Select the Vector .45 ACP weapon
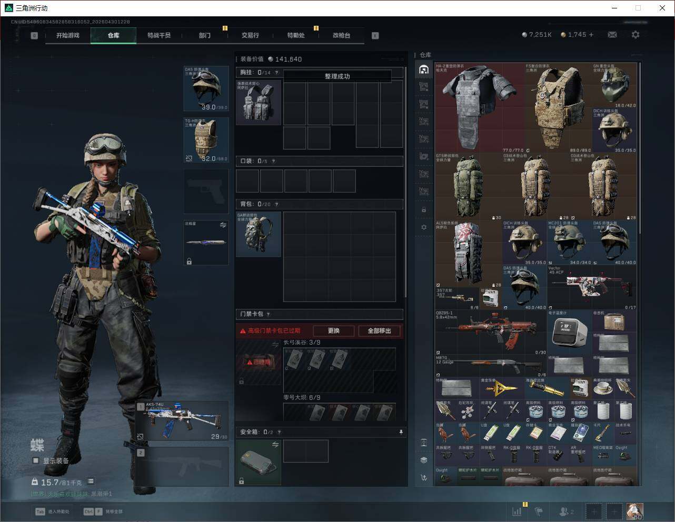 coord(592,287)
